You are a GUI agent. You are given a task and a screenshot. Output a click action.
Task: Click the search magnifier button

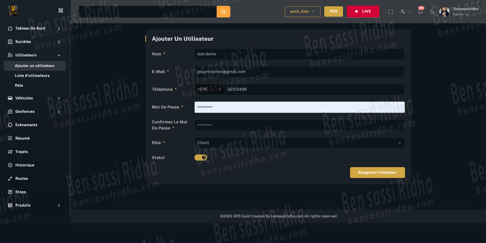click(x=223, y=12)
